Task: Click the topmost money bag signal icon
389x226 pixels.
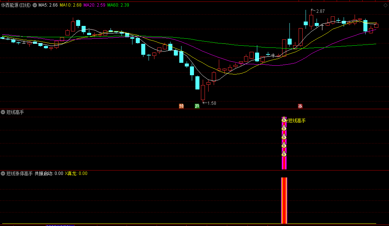Action: pyautogui.click(x=284, y=120)
